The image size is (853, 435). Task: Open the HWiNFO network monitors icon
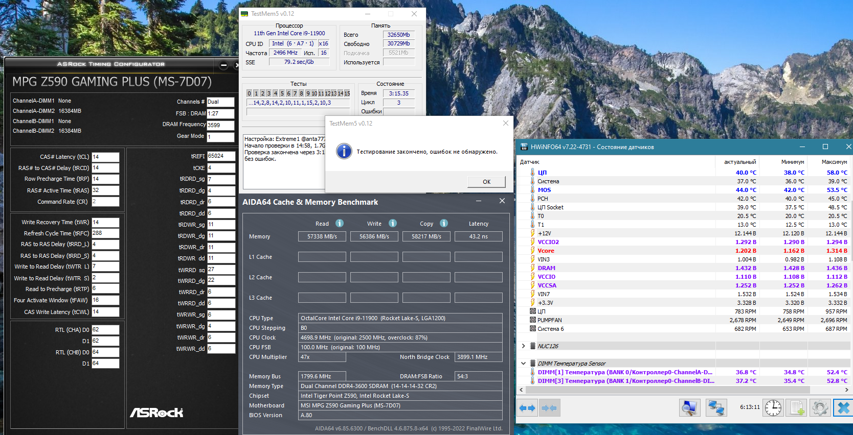point(716,408)
